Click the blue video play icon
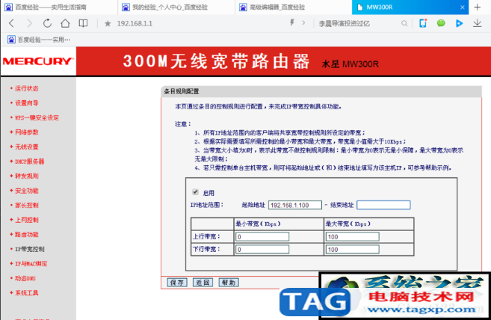The image size is (491, 320). pos(459,23)
